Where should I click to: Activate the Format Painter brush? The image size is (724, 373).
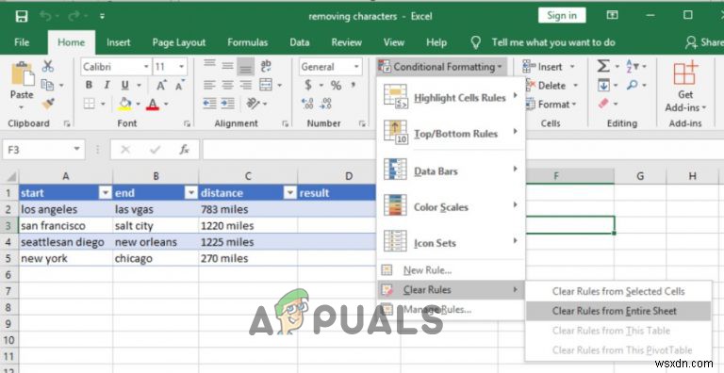47,104
